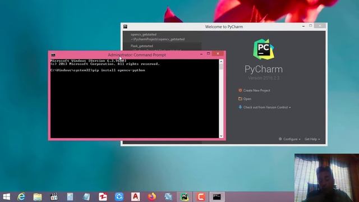Open the Python-like taskbar icon beside Firefox

pyautogui.click(x=168, y=197)
